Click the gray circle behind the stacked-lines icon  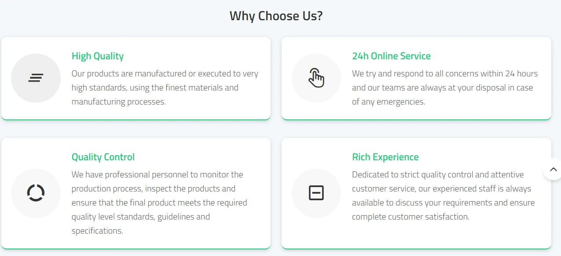tap(36, 78)
